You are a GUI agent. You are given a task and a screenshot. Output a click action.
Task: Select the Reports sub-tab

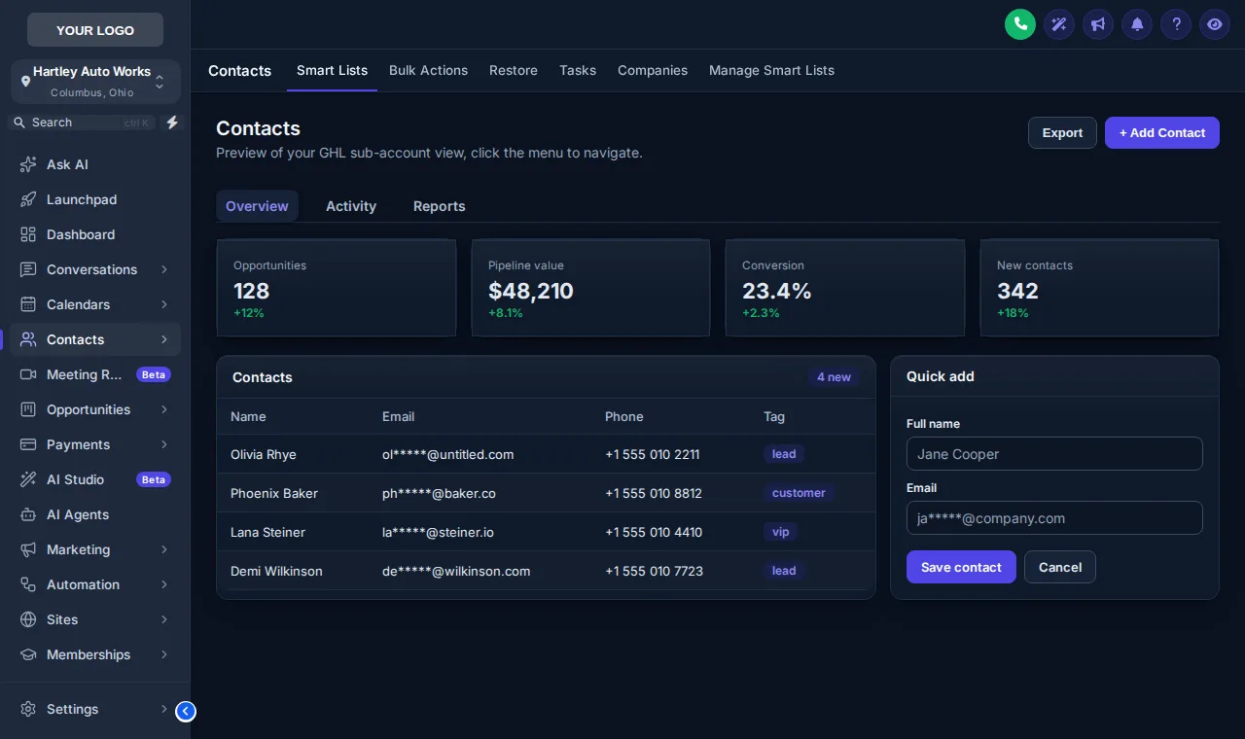(439, 206)
